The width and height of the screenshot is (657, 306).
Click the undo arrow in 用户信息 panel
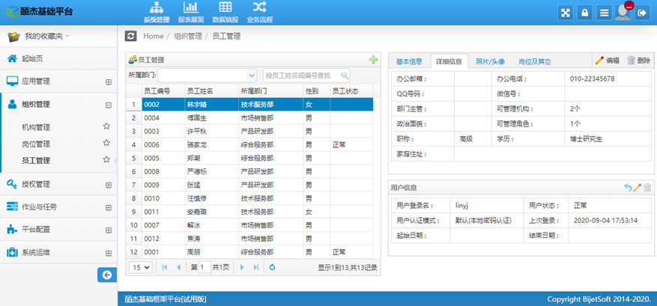pos(627,187)
